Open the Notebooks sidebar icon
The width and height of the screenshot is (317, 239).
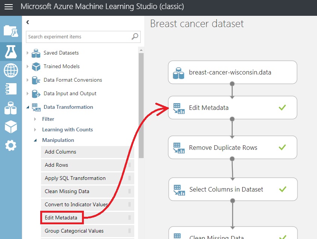tap(11, 89)
